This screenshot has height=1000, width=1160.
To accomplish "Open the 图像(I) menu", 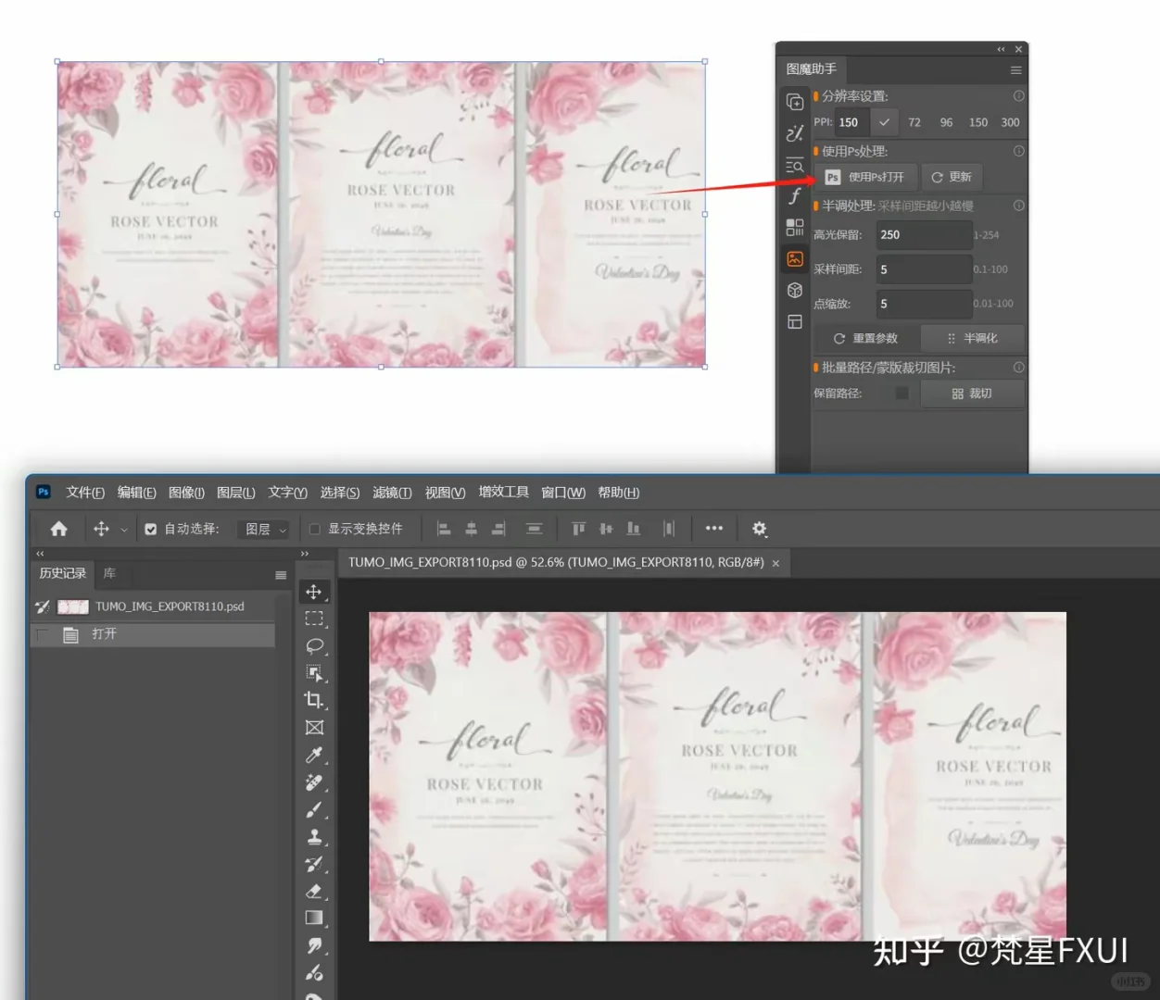I will [187, 493].
